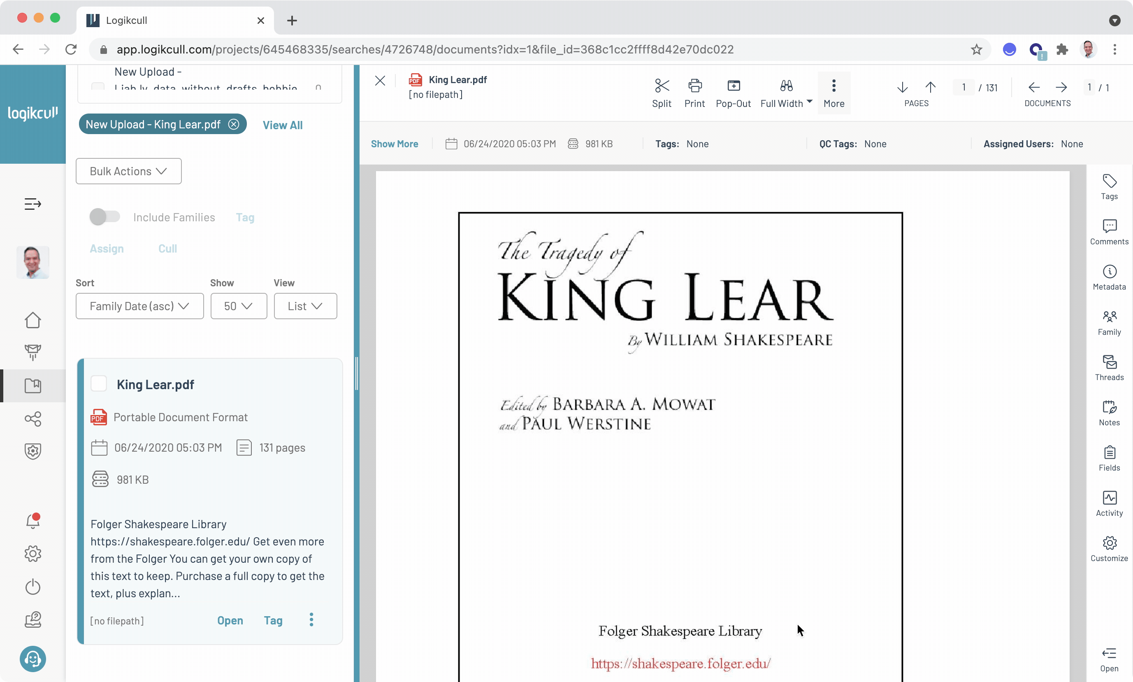Expand the right sidebar with Open

[x=1109, y=660]
